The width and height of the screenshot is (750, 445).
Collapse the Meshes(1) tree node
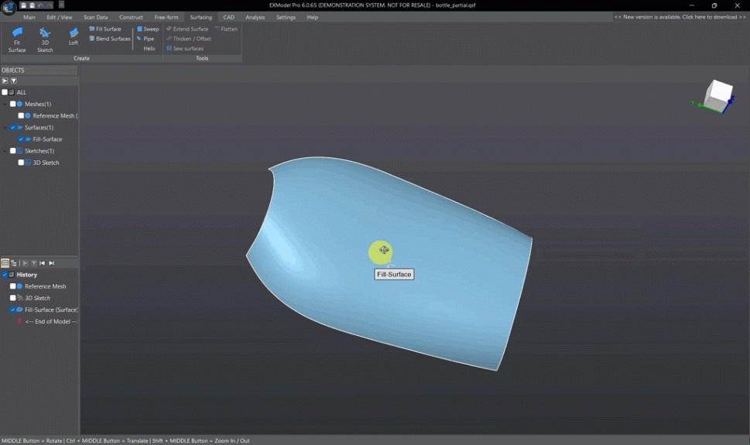coord(5,104)
